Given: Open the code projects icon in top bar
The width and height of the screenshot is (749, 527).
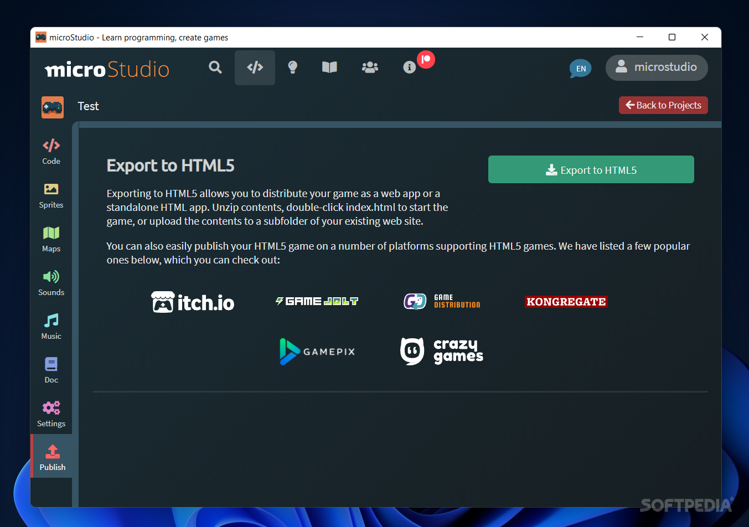Looking at the screenshot, I should [255, 68].
